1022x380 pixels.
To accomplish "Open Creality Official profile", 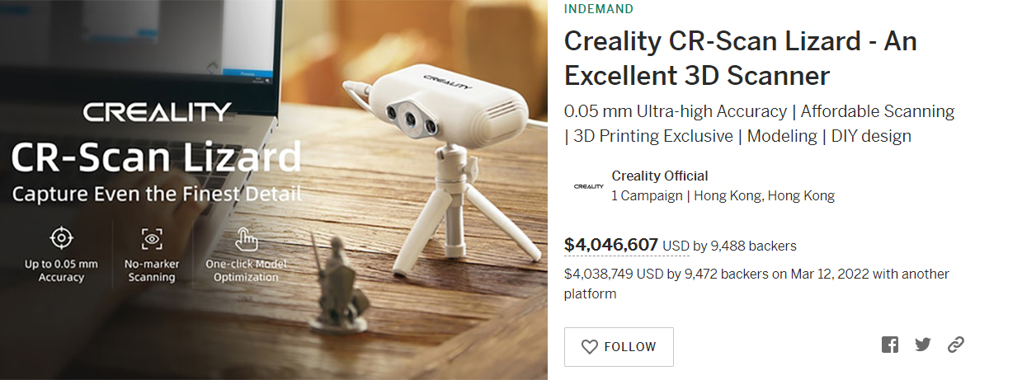I will [660, 176].
